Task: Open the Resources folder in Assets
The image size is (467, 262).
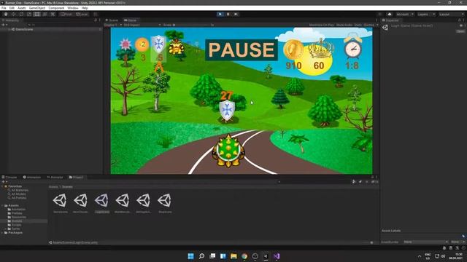Action: pos(18,217)
